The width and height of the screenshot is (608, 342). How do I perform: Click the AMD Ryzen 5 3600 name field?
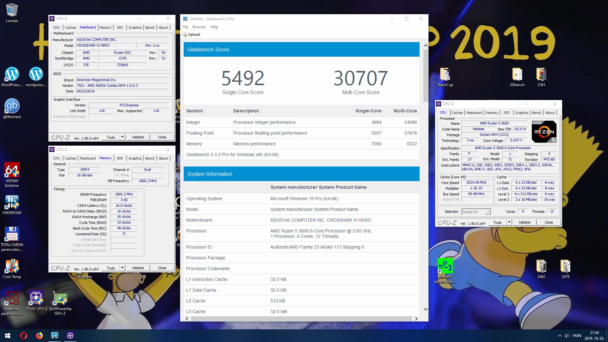tap(494, 123)
